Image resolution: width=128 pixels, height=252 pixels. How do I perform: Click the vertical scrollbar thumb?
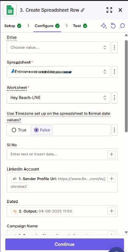point(126,86)
